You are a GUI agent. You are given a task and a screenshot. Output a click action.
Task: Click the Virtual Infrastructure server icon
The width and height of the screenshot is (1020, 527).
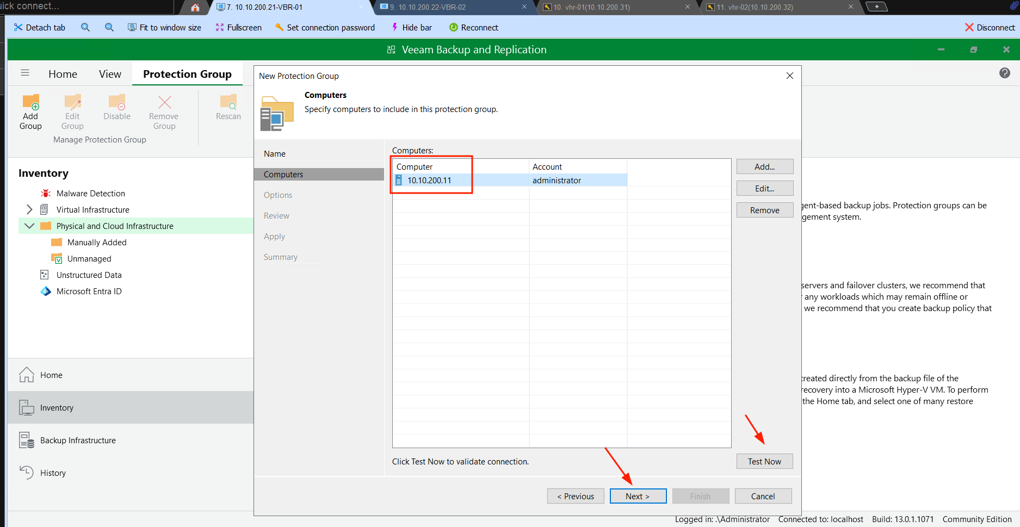tap(45, 209)
